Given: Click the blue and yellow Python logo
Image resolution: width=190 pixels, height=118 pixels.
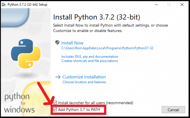Looking at the screenshot, I should pos(26,53).
